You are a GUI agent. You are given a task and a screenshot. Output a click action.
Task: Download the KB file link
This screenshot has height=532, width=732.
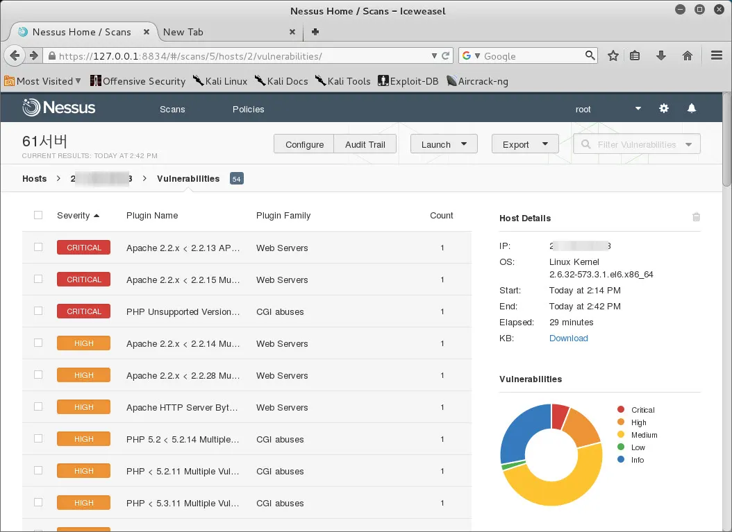coord(568,338)
